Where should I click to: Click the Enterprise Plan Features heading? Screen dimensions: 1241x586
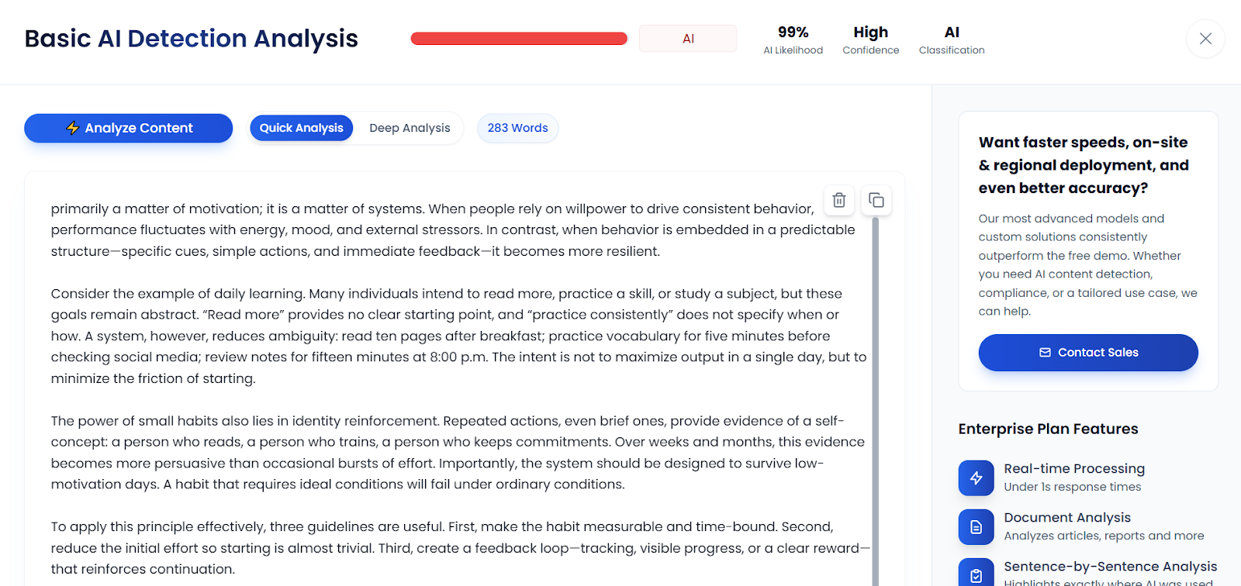(x=1048, y=429)
